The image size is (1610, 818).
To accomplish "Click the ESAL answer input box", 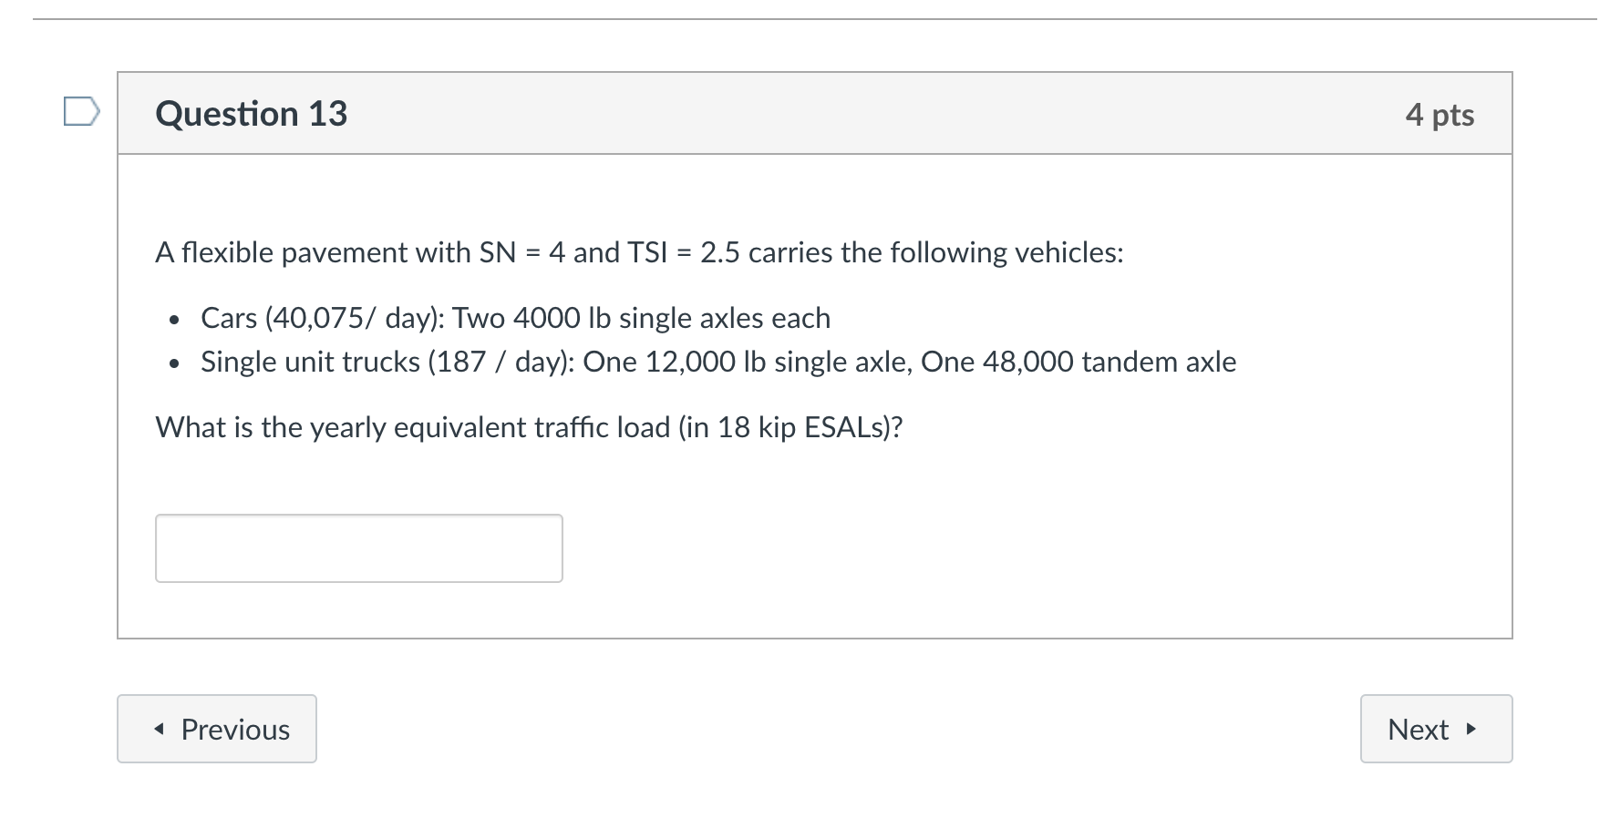I will (x=358, y=547).
